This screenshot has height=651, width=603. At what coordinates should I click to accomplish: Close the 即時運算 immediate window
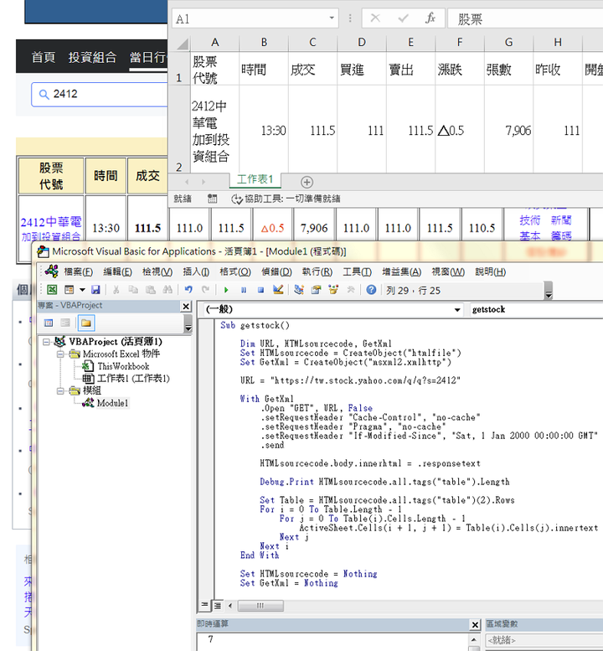click(475, 624)
